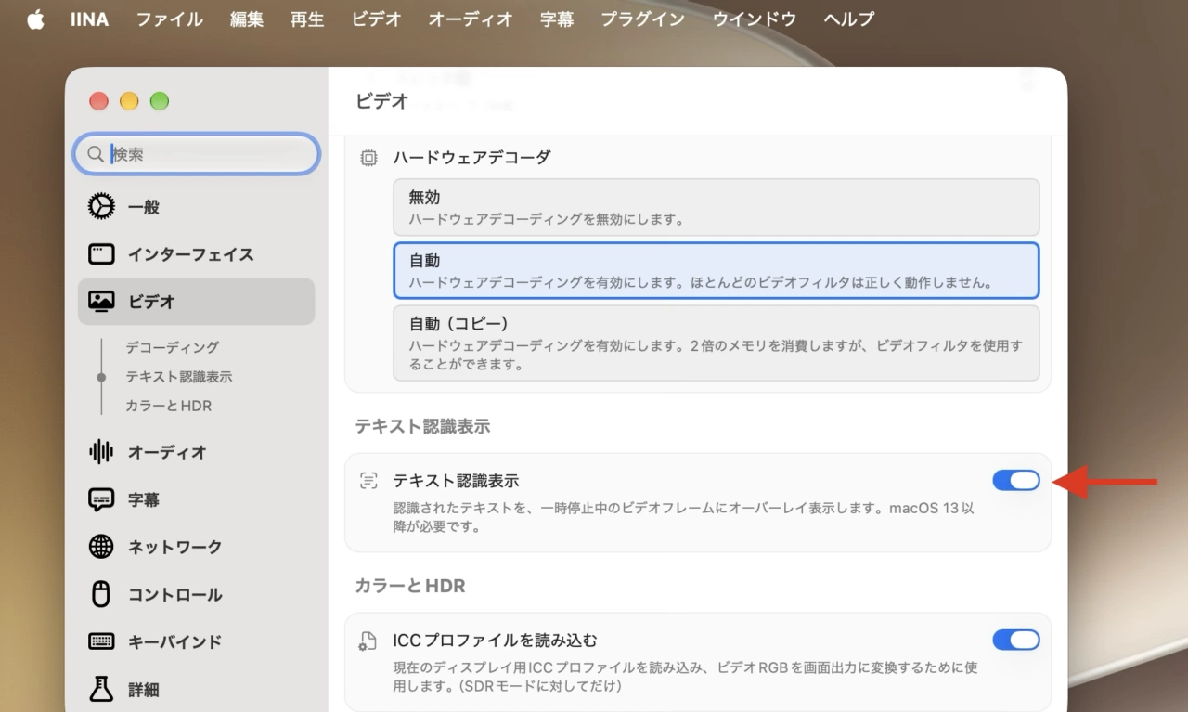This screenshot has height=712, width=1188.
Task: Turn off the テキスト認識表示 switch
Action: pos(1016,480)
